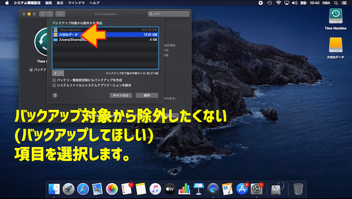
Task: Click the 4 KB size value
Action: click(153, 40)
